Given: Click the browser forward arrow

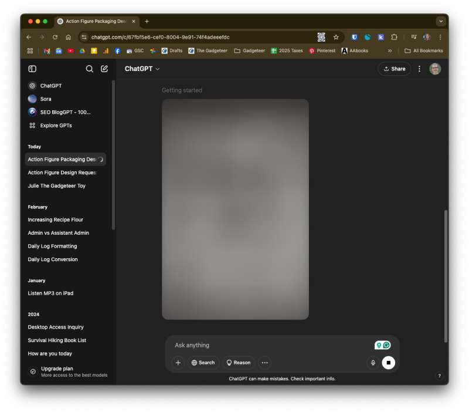Looking at the screenshot, I should pos(42,37).
